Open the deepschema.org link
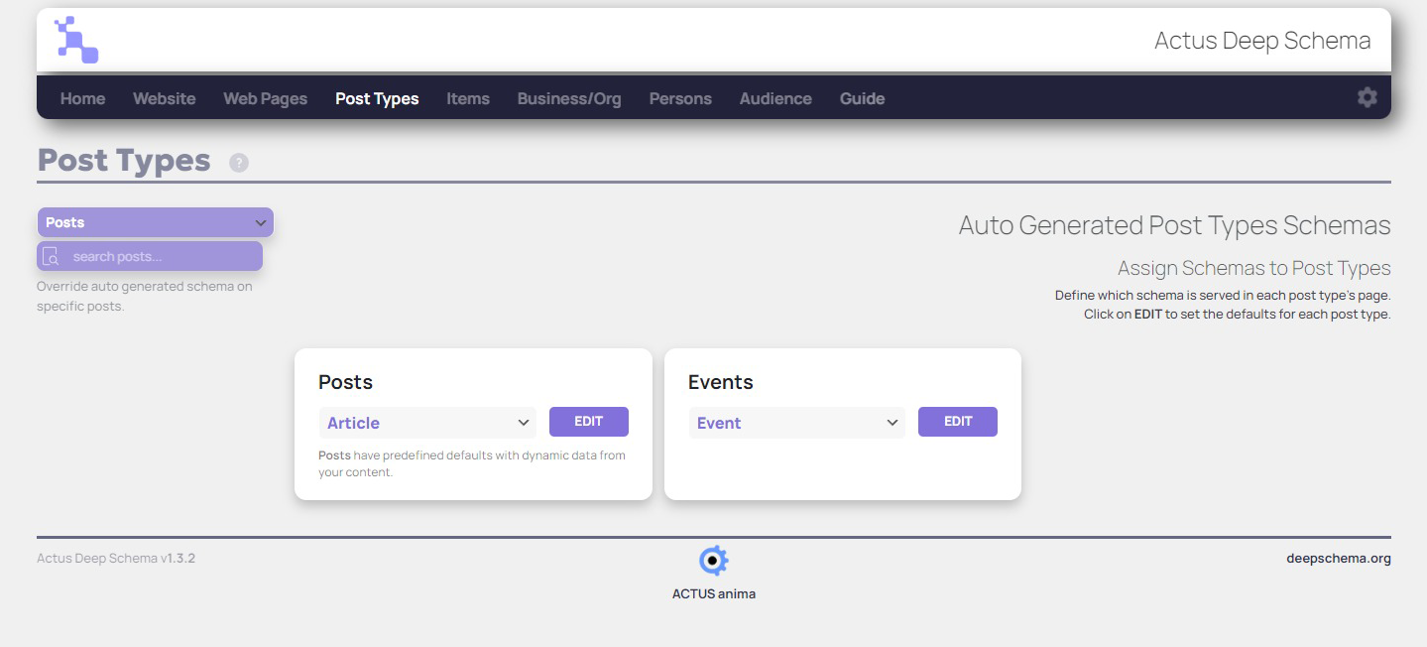1427x647 pixels. pyautogui.click(x=1339, y=558)
